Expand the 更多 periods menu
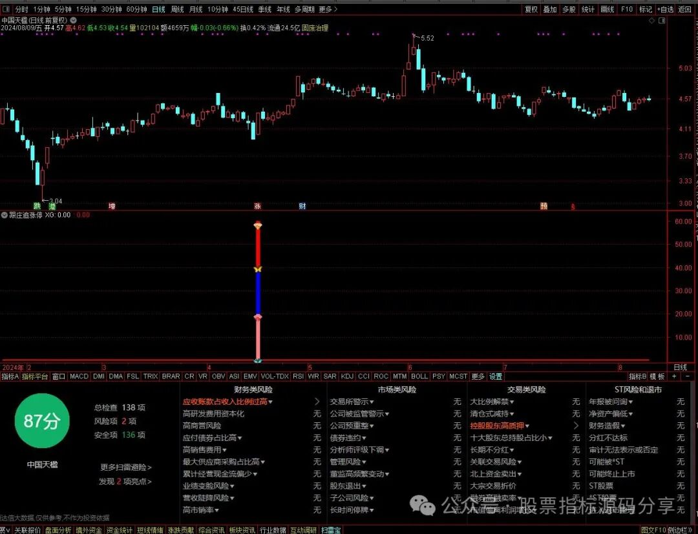The width and height of the screenshot is (698, 534). [x=328, y=9]
